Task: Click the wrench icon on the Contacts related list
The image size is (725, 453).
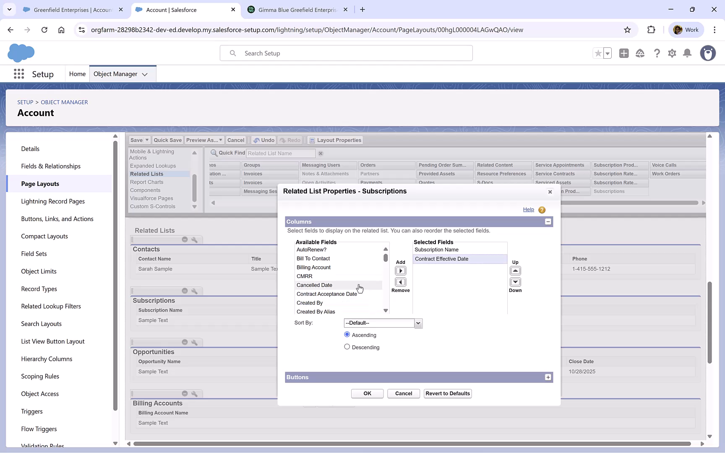Action: tap(194, 240)
